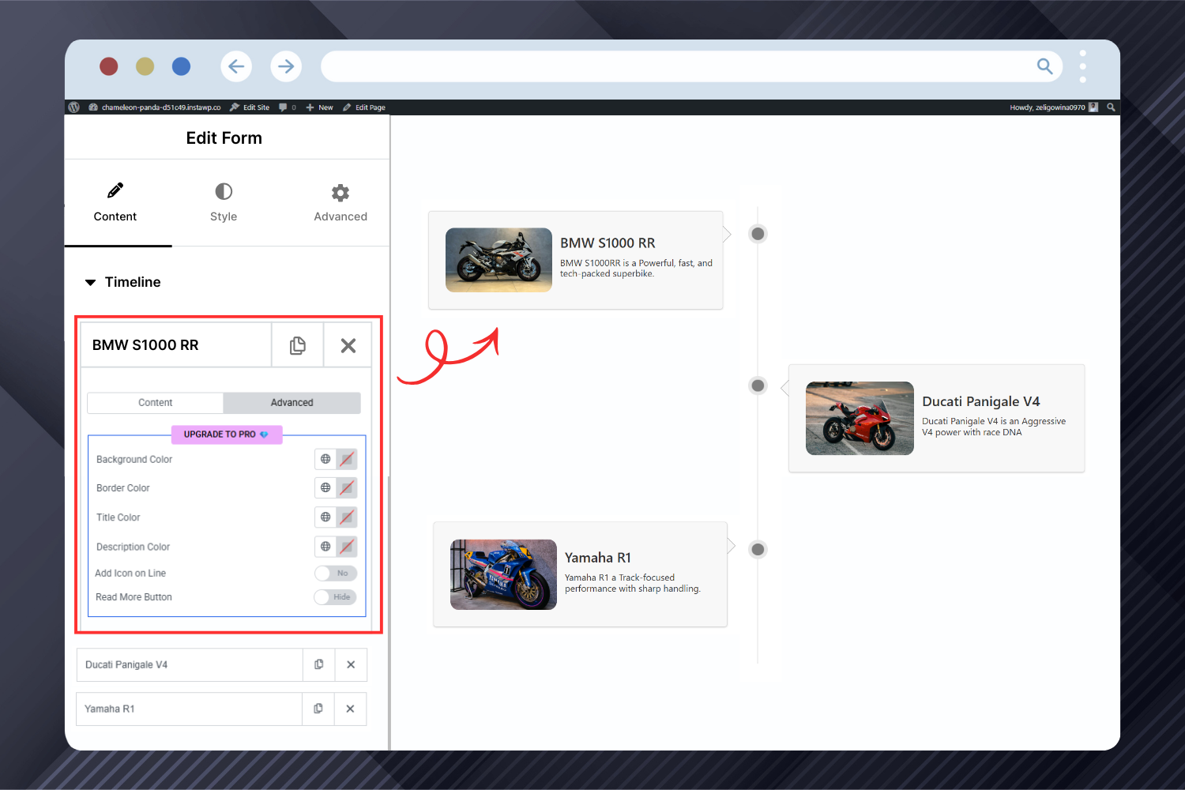Click the timeline dot beside Yamaha R1
The height and width of the screenshot is (790, 1185).
pos(758,549)
